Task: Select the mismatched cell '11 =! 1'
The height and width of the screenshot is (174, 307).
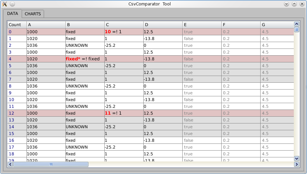Action: (x=124, y=113)
